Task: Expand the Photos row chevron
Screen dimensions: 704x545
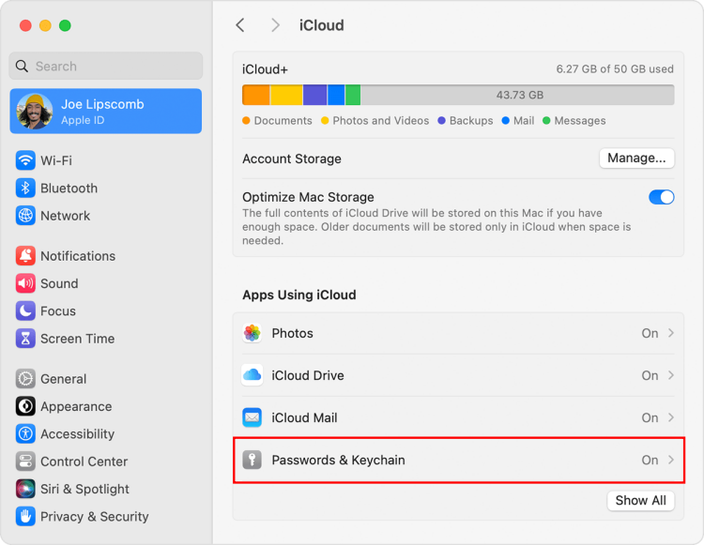Action: [x=670, y=333]
